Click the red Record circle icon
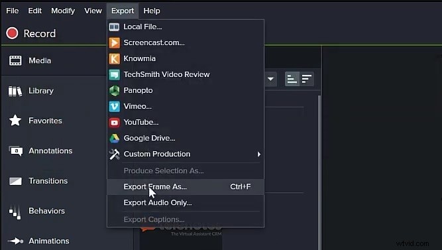The width and height of the screenshot is (442, 250). tap(12, 33)
